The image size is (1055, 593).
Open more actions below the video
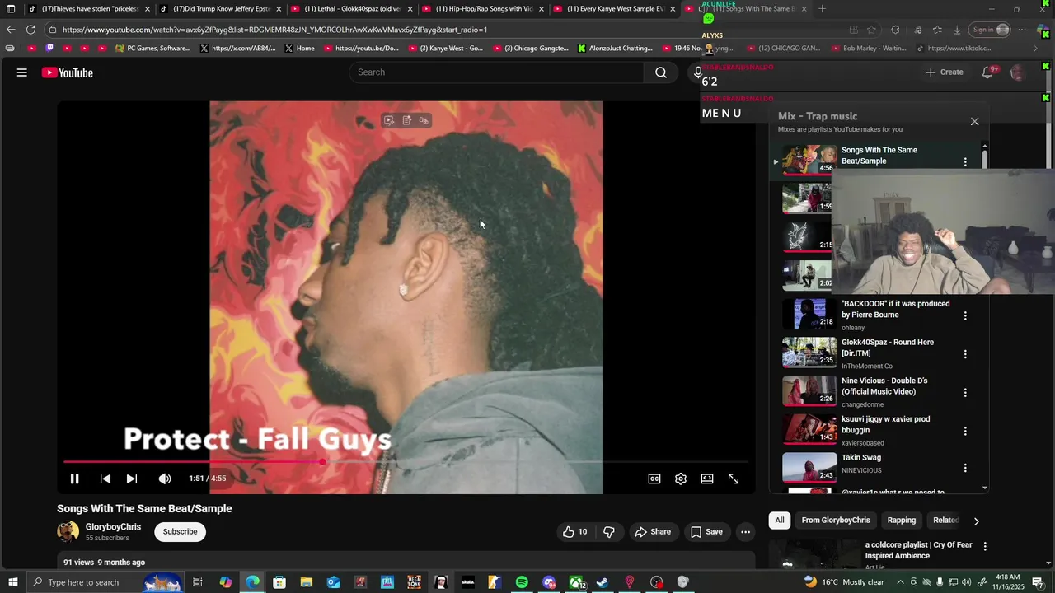[745, 532]
